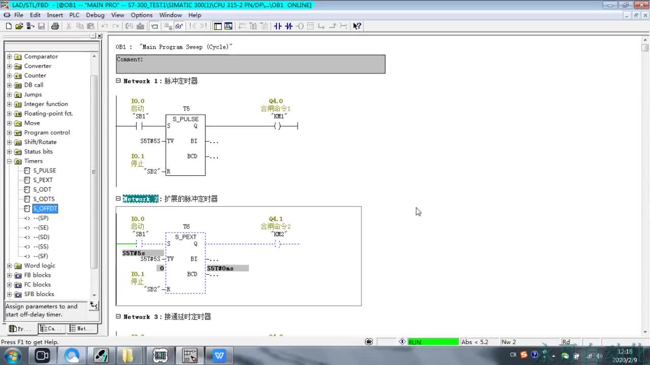650x365 pixels.
Task: Click the Save diskette toolbar icon
Action: [x=41, y=26]
